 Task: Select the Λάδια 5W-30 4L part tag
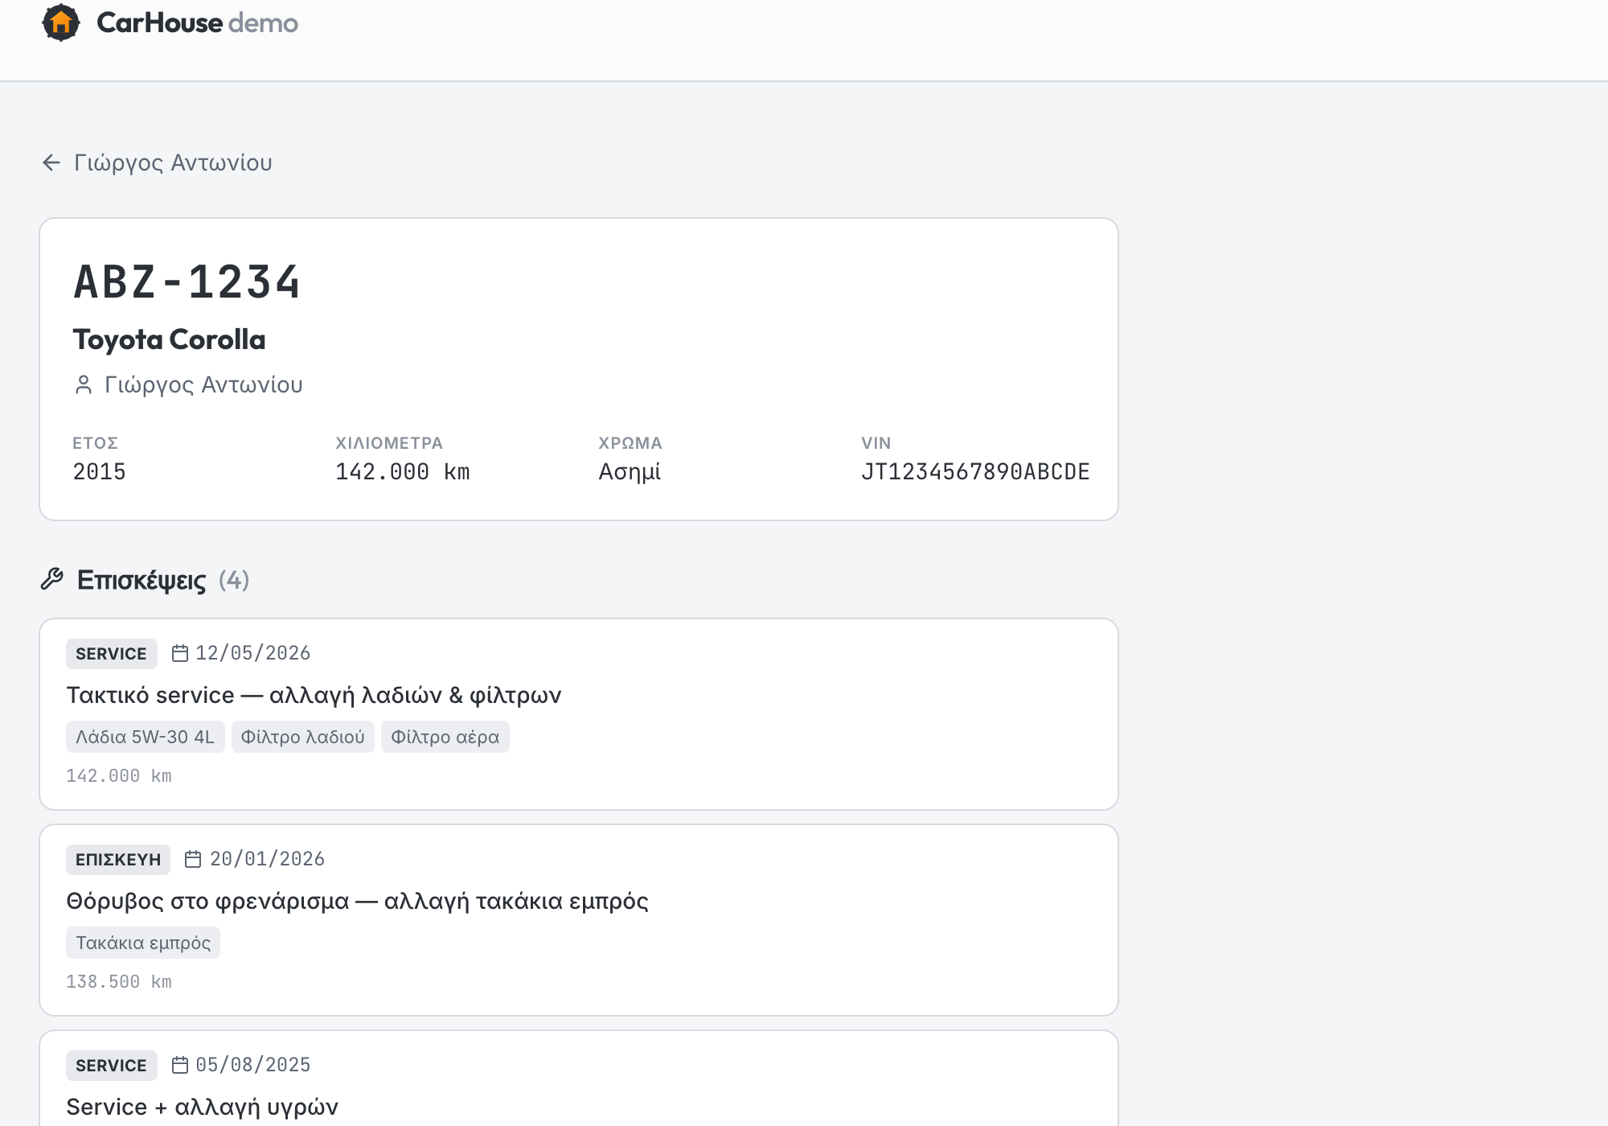(146, 737)
